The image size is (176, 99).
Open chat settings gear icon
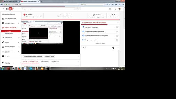coord(113,48)
